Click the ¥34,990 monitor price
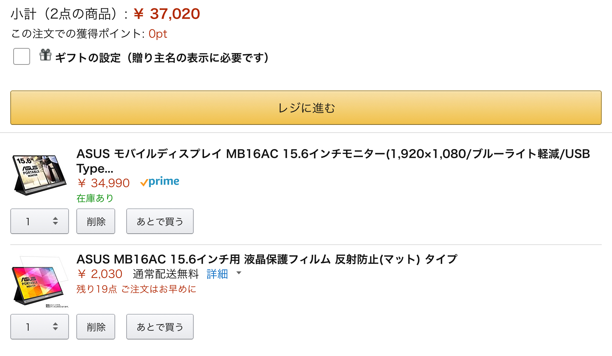 click(104, 183)
